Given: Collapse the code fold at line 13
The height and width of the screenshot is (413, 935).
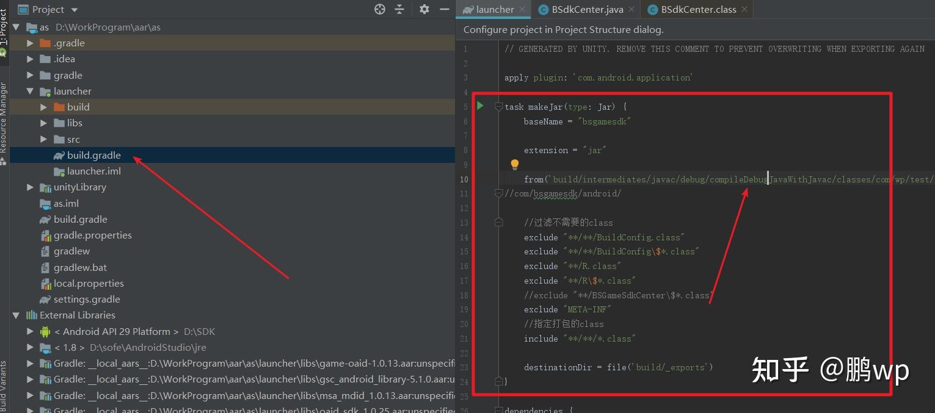Looking at the screenshot, I should [x=498, y=222].
